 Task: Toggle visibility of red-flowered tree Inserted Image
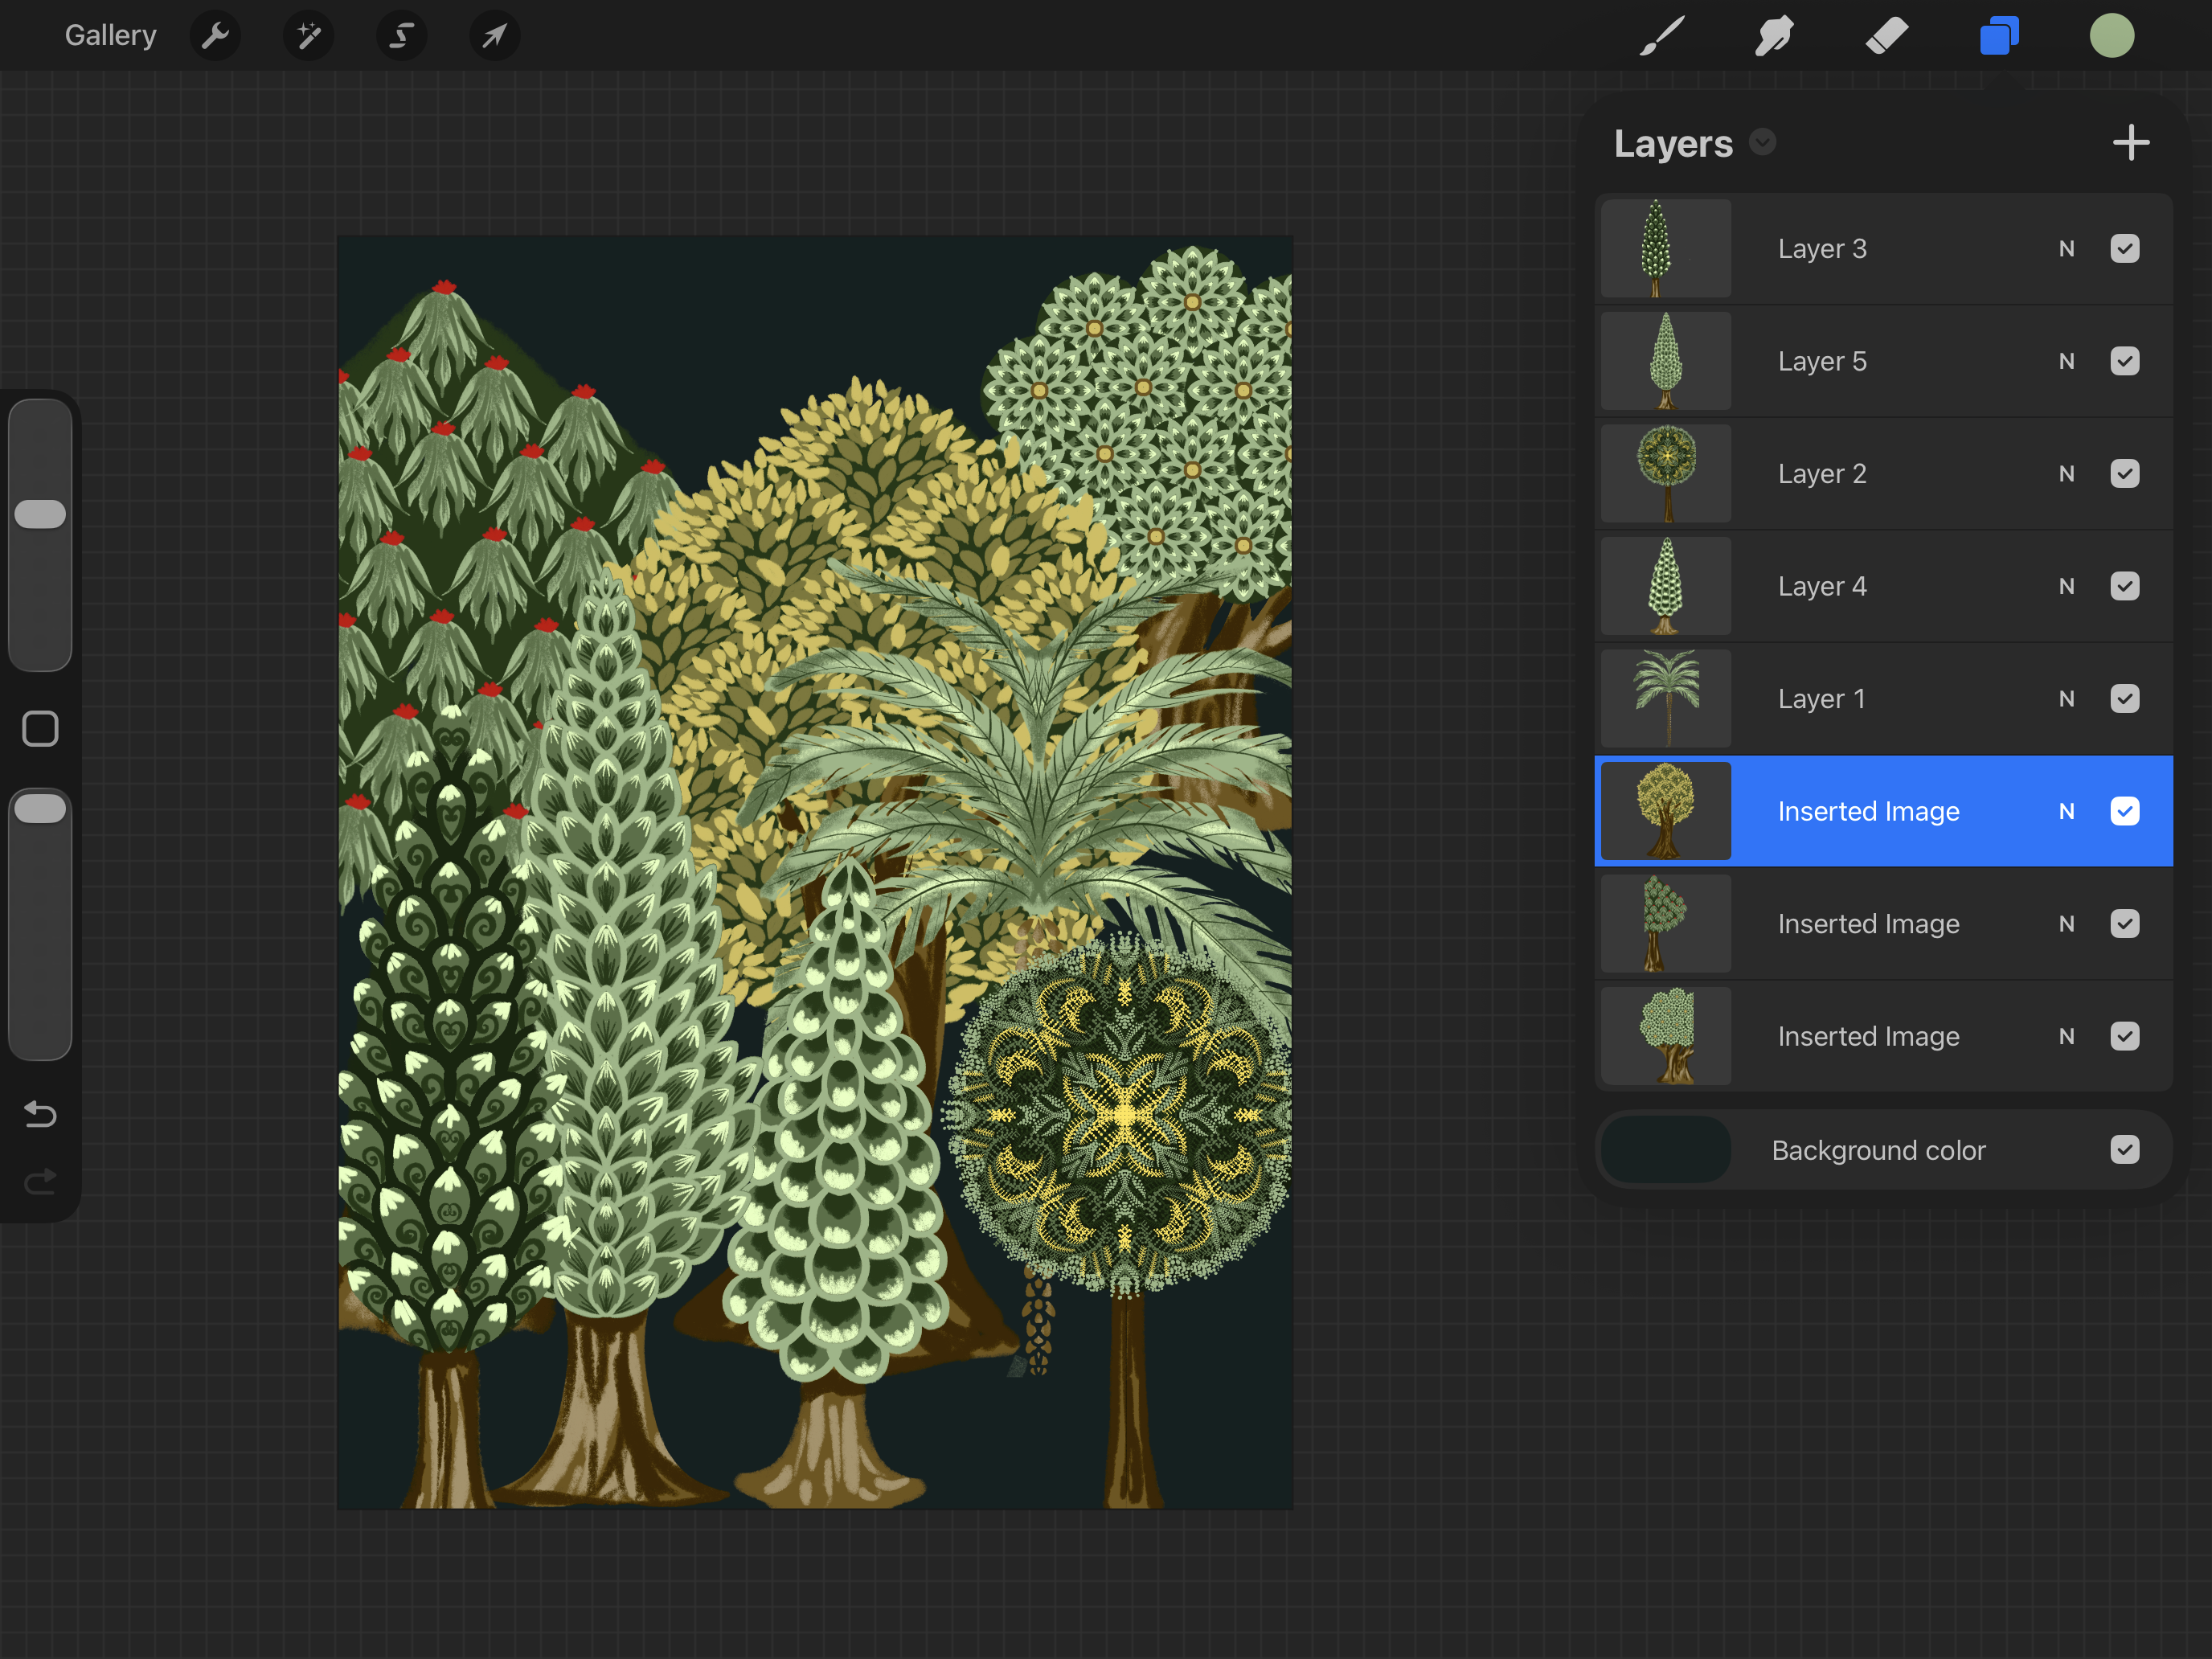tap(2125, 923)
